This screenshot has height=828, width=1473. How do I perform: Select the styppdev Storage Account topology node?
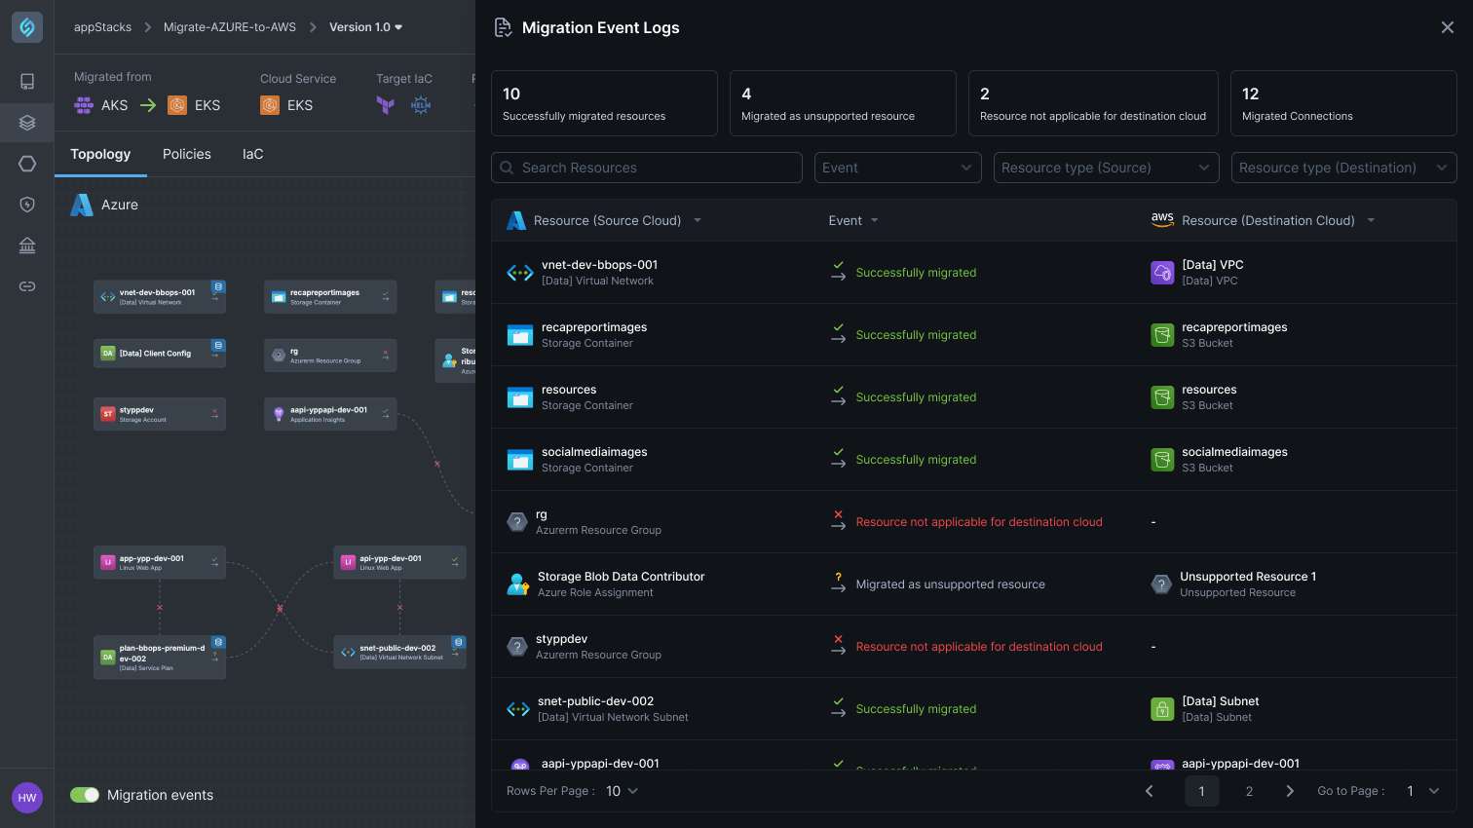(x=160, y=414)
